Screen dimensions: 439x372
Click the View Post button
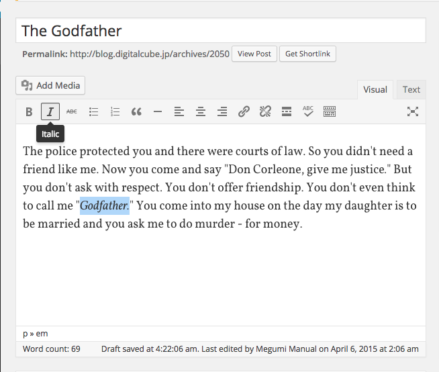254,54
